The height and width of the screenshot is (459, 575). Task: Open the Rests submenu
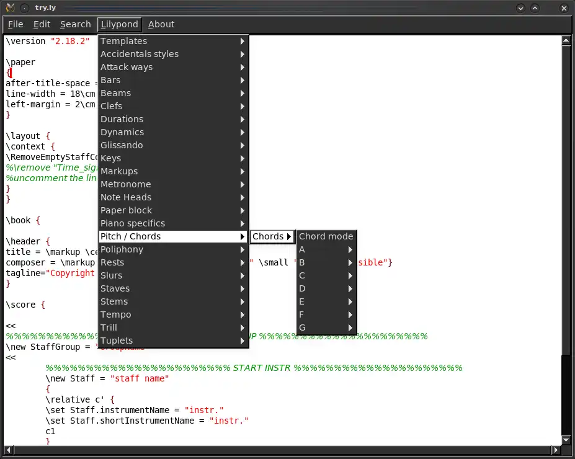pos(173,262)
